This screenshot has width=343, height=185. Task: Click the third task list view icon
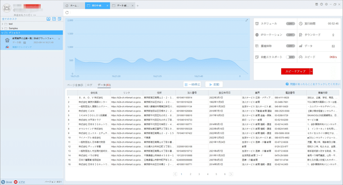click(60, 19)
